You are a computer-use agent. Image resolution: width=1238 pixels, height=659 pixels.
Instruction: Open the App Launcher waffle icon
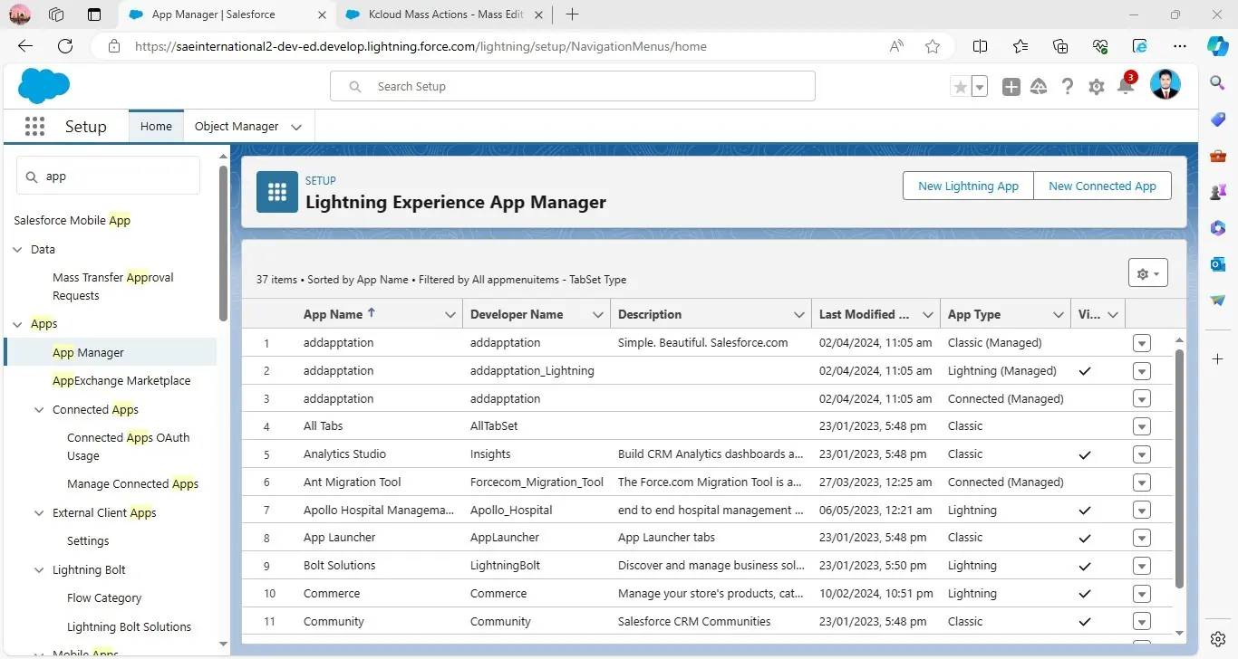pyautogui.click(x=34, y=127)
